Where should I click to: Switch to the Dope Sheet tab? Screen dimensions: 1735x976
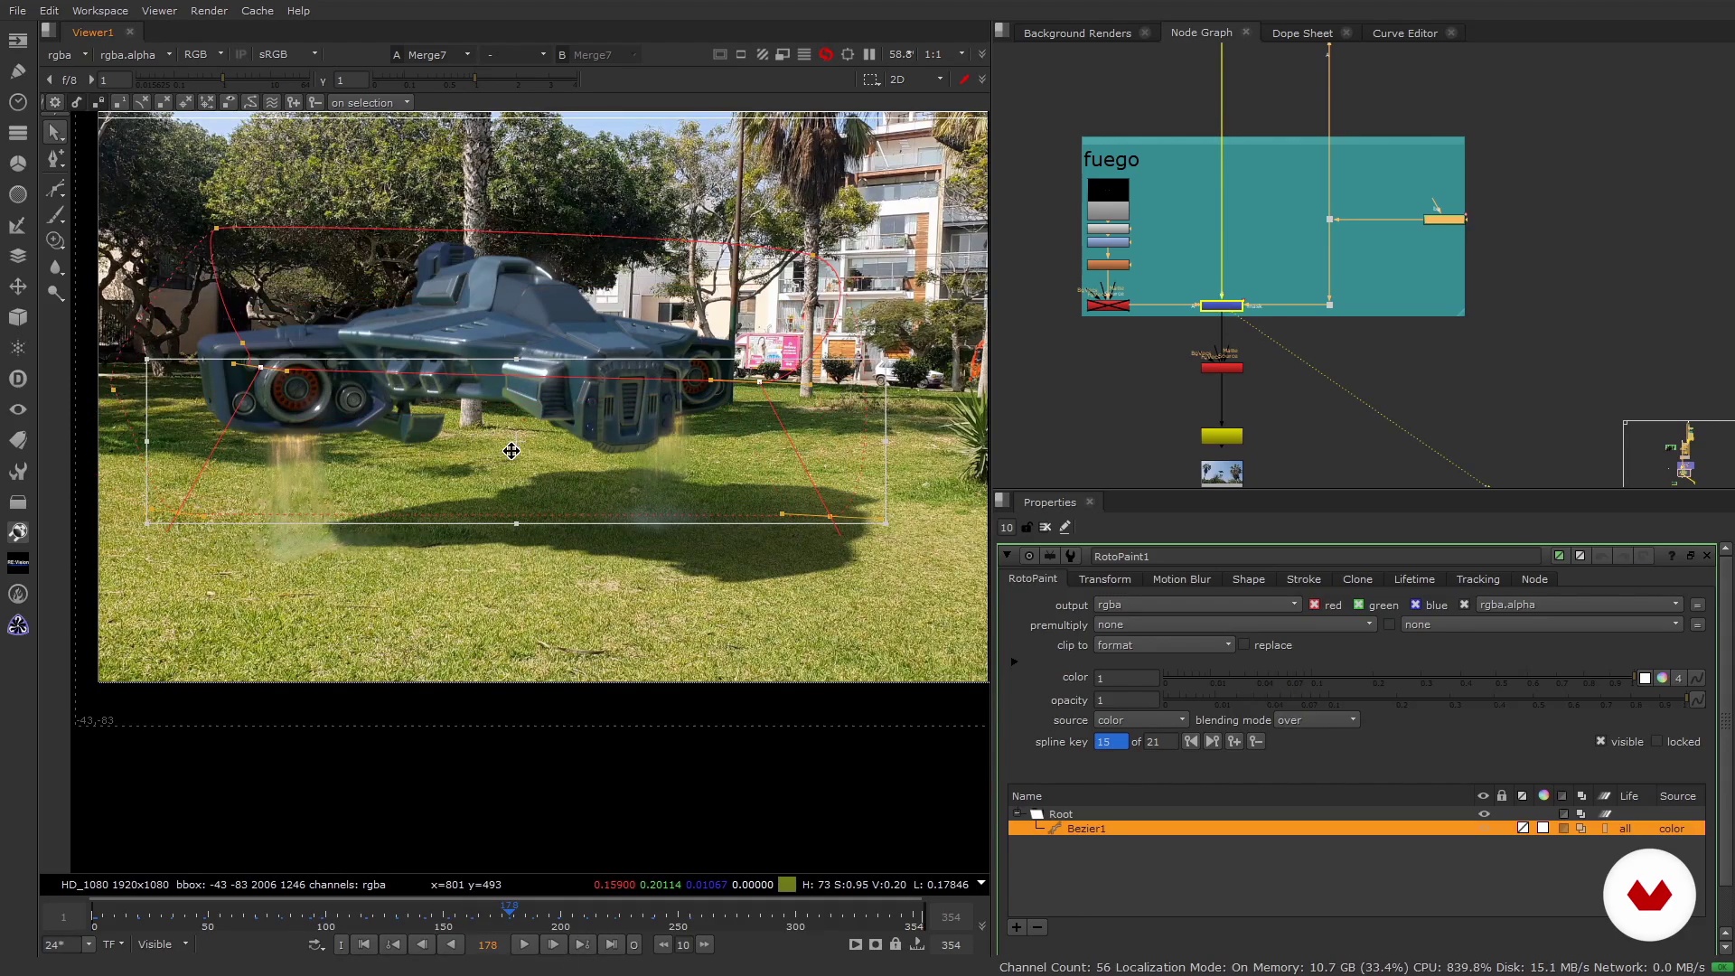(x=1301, y=33)
